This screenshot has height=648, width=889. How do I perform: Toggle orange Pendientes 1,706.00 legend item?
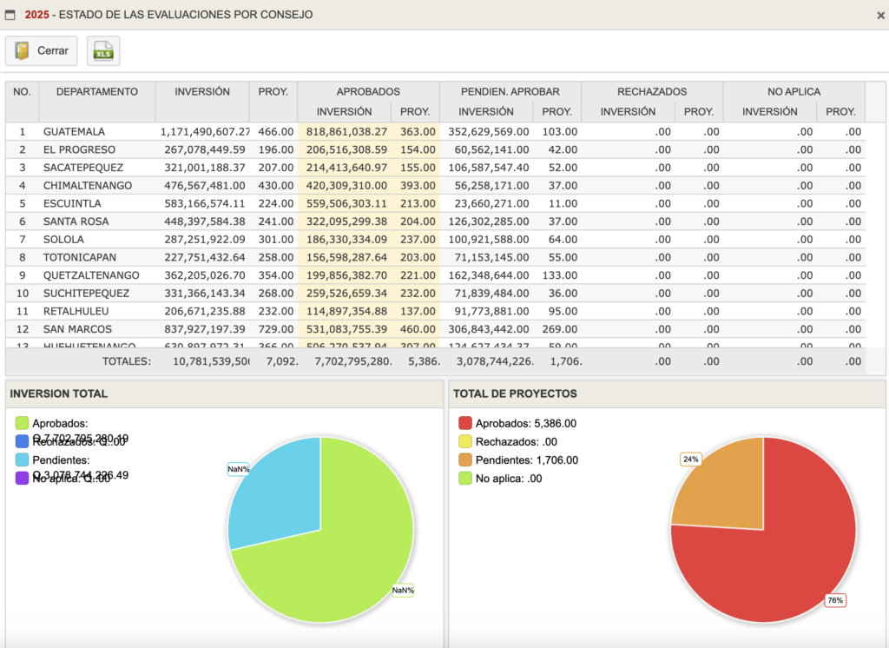pos(465,460)
